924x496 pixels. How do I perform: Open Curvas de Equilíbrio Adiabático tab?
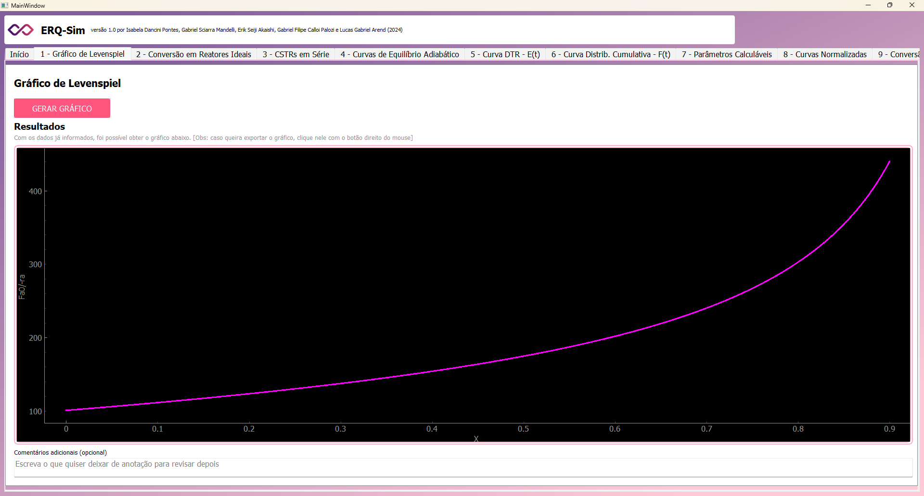coord(399,54)
